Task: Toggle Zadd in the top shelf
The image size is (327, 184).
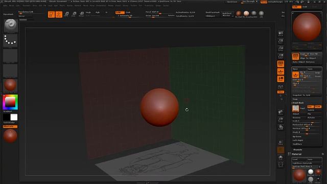Action: pyautogui.click(x=120, y=12)
